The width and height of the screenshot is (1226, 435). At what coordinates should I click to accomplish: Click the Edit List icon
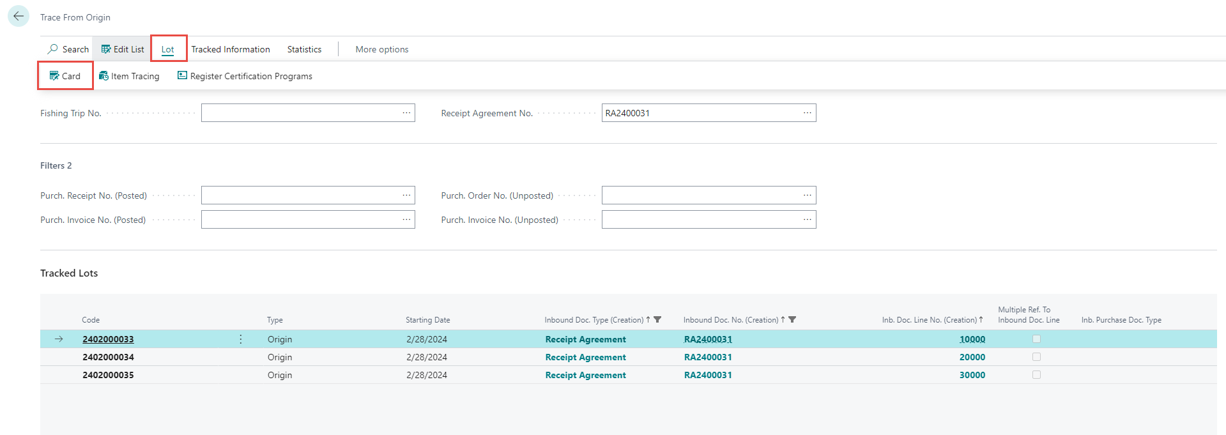click(106, 49)
